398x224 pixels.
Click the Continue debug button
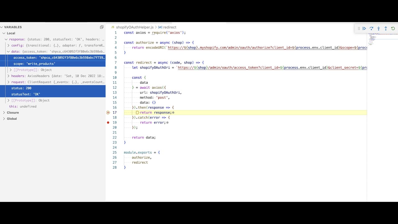pos(364,28)
